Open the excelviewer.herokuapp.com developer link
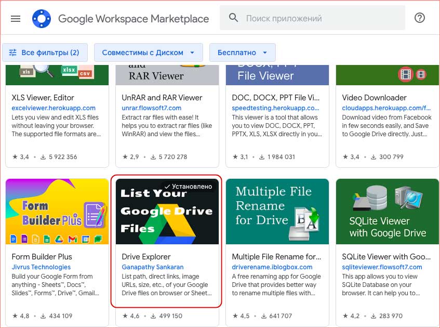 [54, 108]
